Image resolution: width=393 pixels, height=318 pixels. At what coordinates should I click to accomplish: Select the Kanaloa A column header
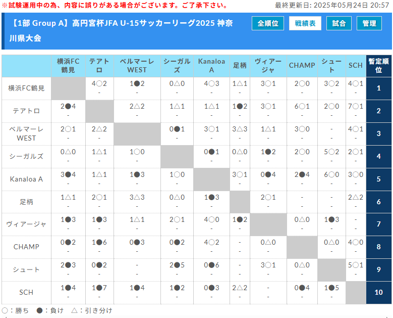211,65
